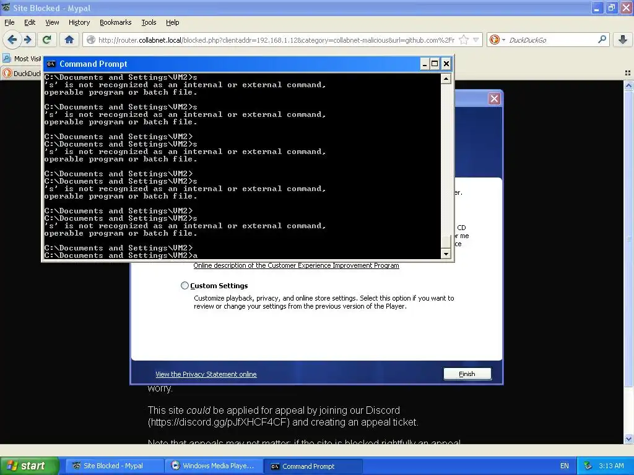Viewport: 634px width, 475px height.
Task: Click the network system tray icon
Action: pos(588,466)
